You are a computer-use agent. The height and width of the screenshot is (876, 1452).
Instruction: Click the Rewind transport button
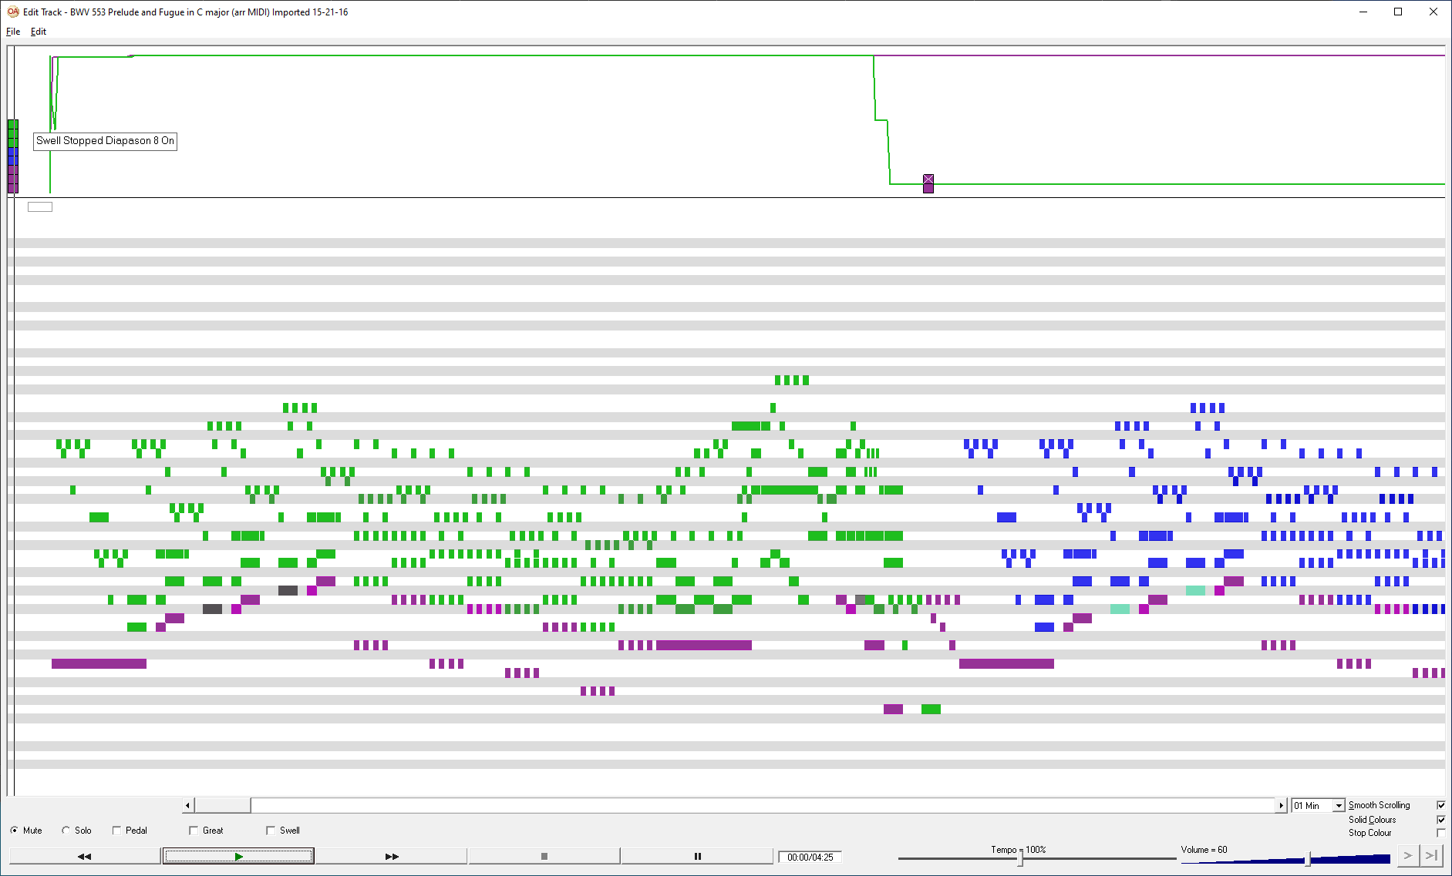tap(83, 855)
